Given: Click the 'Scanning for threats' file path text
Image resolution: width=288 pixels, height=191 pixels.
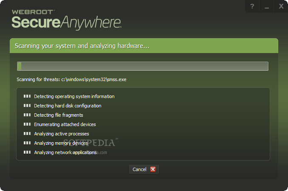Looking at the screenshot, I should (71, 79).
